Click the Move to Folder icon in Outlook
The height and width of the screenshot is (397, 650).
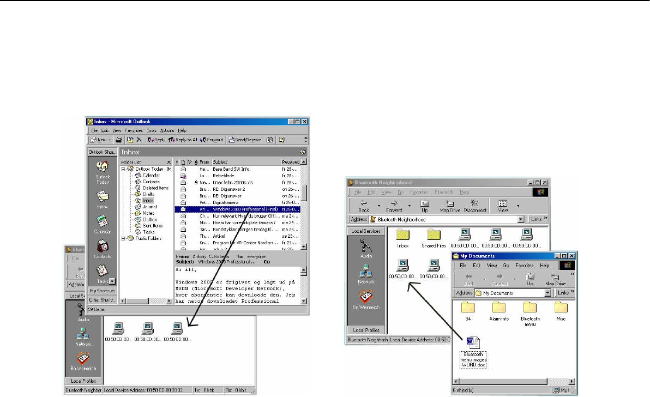coord(130,140)
